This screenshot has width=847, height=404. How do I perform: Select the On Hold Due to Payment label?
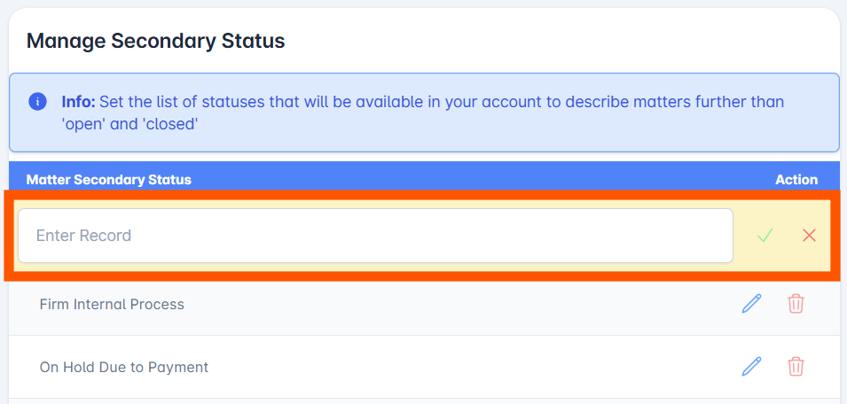point(123,368)
